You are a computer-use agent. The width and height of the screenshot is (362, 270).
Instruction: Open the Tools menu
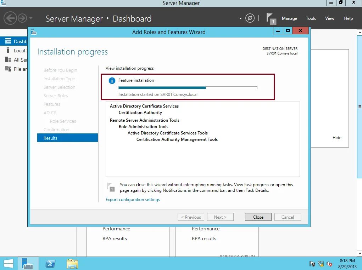coord(311,18)
